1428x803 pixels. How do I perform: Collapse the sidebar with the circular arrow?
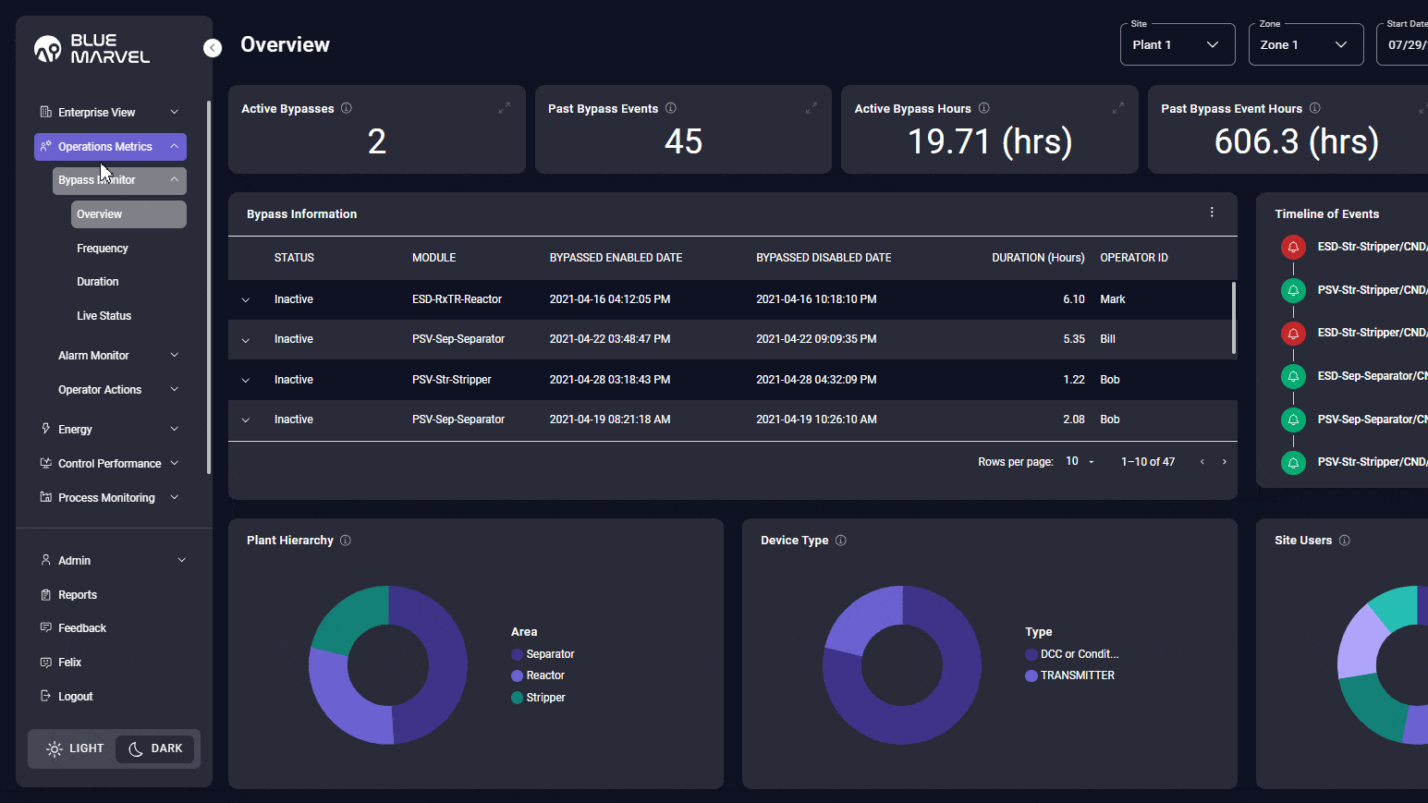[212, 47]
